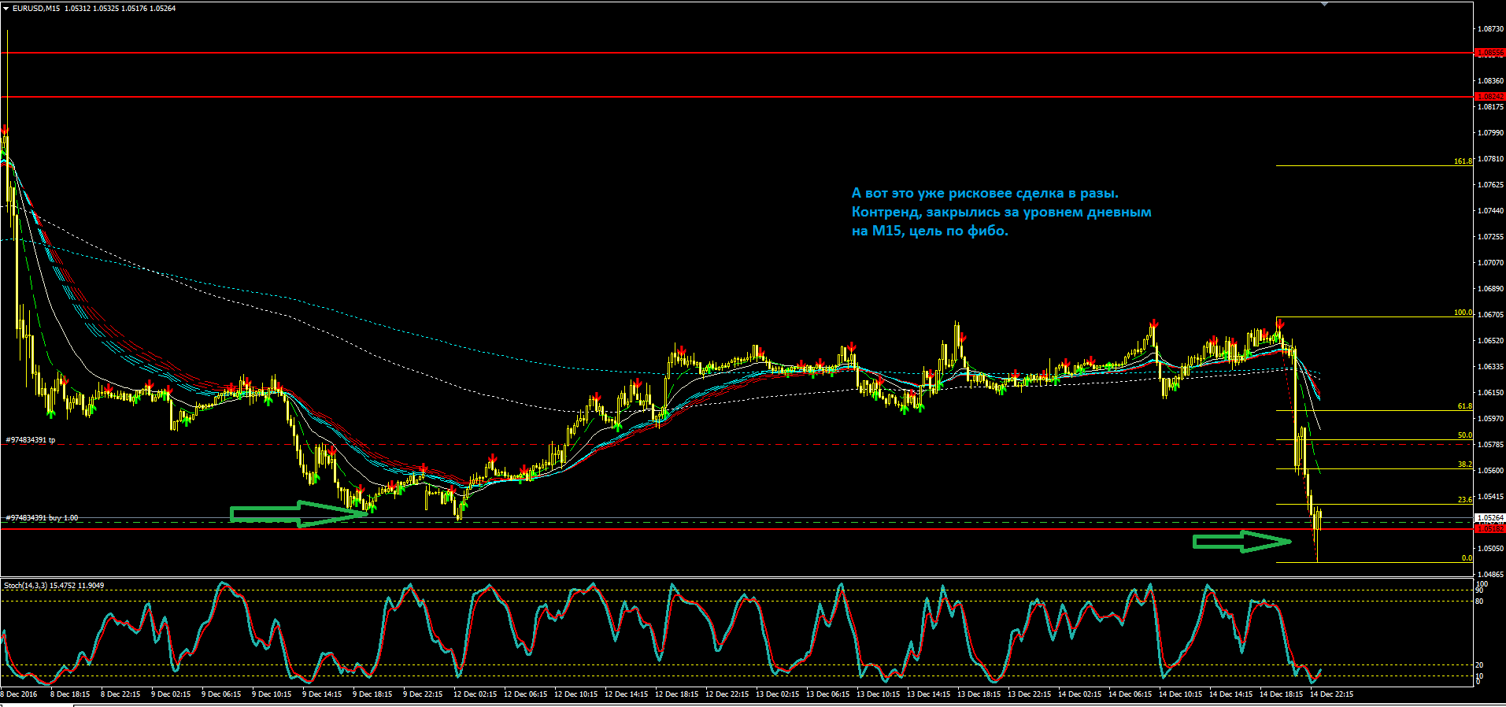1506x707 pixels.
Task: Click the Stochastic scale value 80
Action: tap(1479, 601)
